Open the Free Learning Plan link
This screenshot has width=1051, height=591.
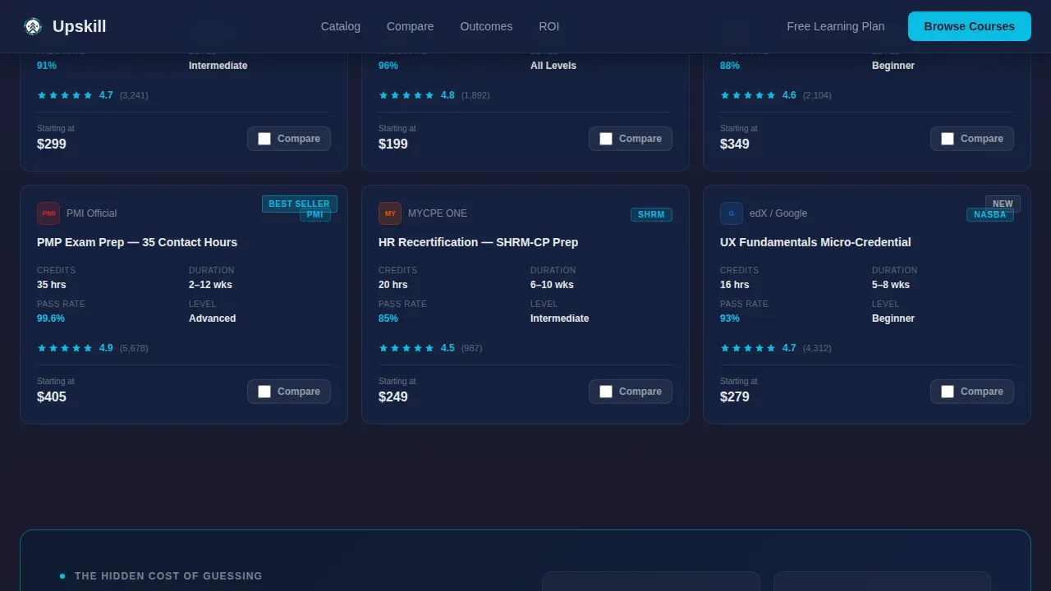[x=836, y=26]
